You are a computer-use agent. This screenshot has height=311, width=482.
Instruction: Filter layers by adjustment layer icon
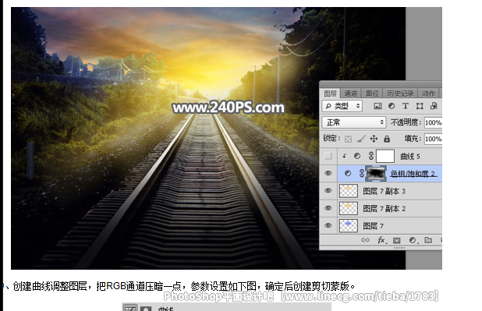[x=392, y=106]
